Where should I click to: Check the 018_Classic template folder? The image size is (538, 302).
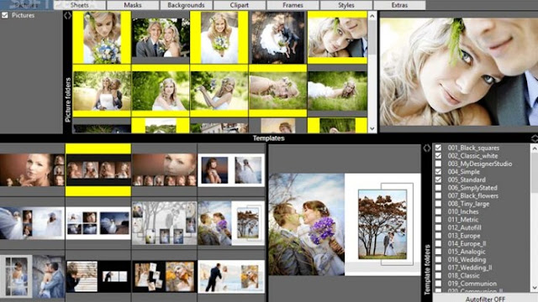[x=438, y=275]
